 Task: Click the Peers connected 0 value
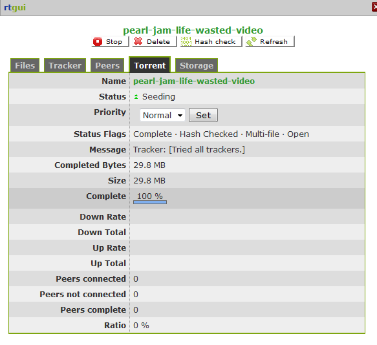[x=136, y=278]
